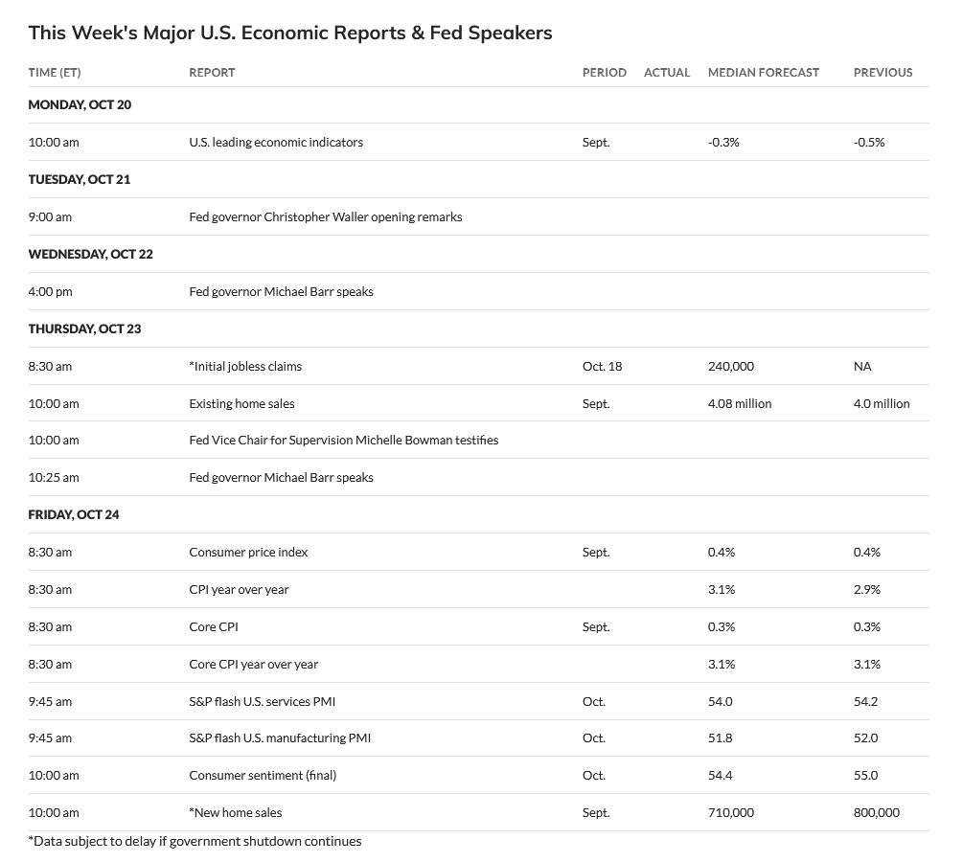Click the Existing home sales report
963x862 pixels.
241,403
